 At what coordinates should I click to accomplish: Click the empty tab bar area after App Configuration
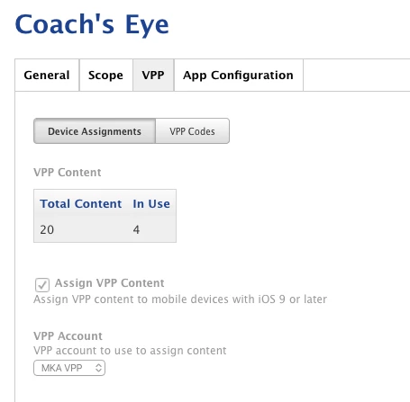(x=357, y=75)
